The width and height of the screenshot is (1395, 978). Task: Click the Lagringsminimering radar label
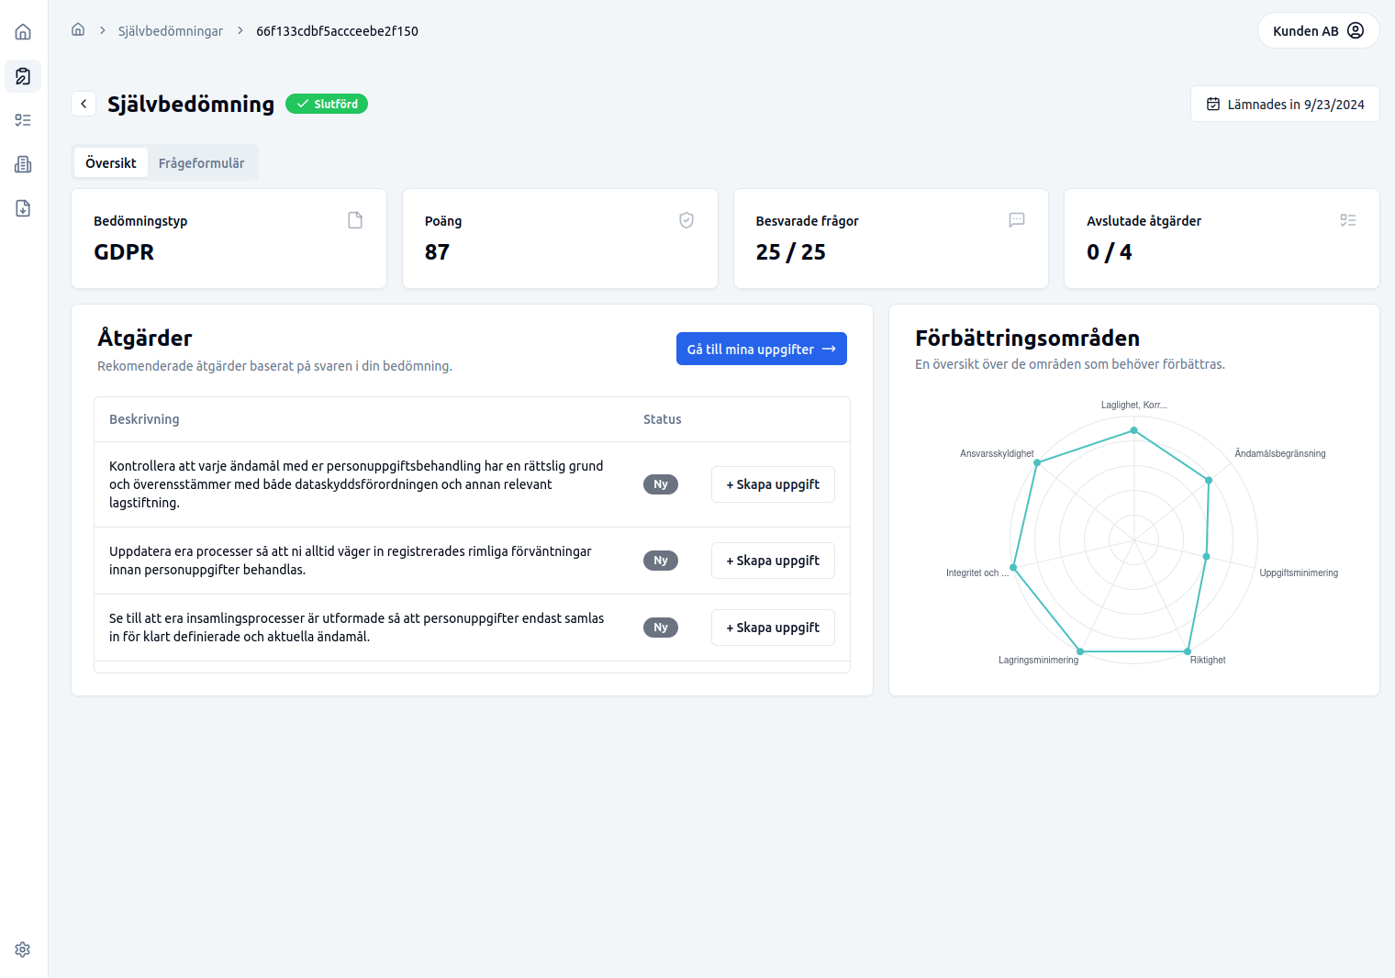click(x=1038, y=660)
